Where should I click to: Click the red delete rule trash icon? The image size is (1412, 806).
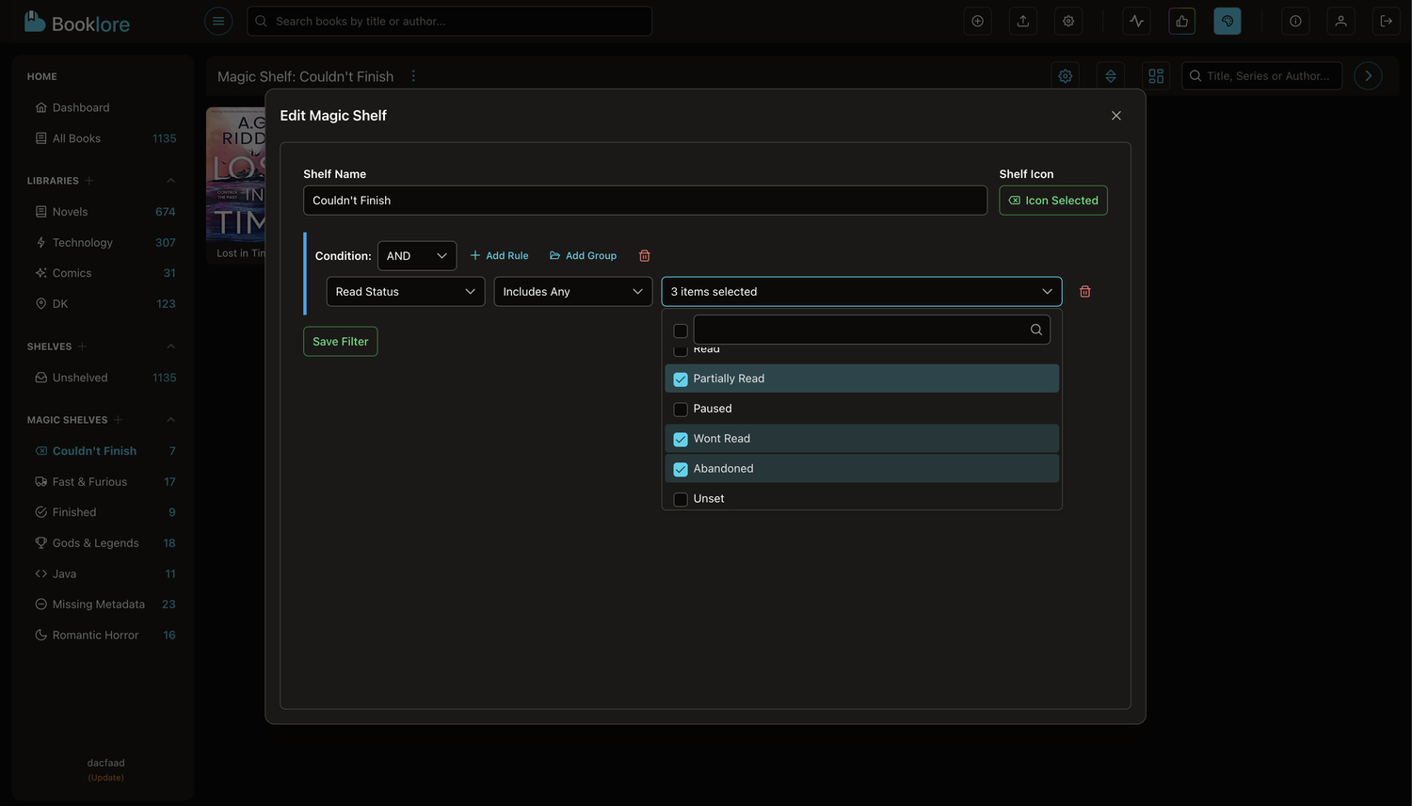point(1084,292)
